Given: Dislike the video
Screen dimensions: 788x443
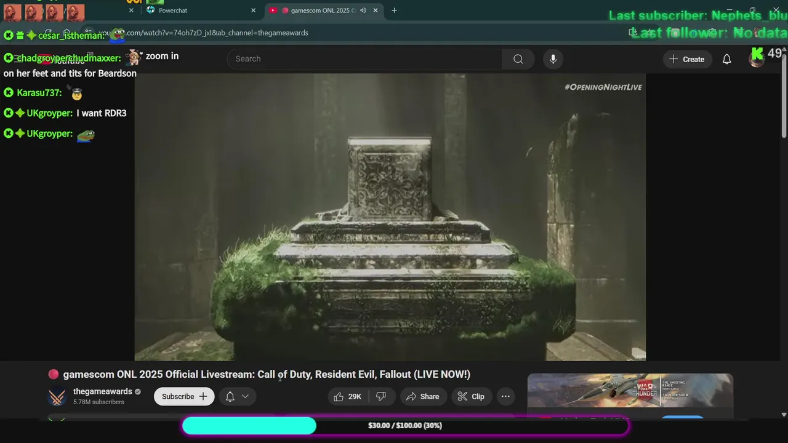Looking at the screenshot, I should click(x=381, y=396).
